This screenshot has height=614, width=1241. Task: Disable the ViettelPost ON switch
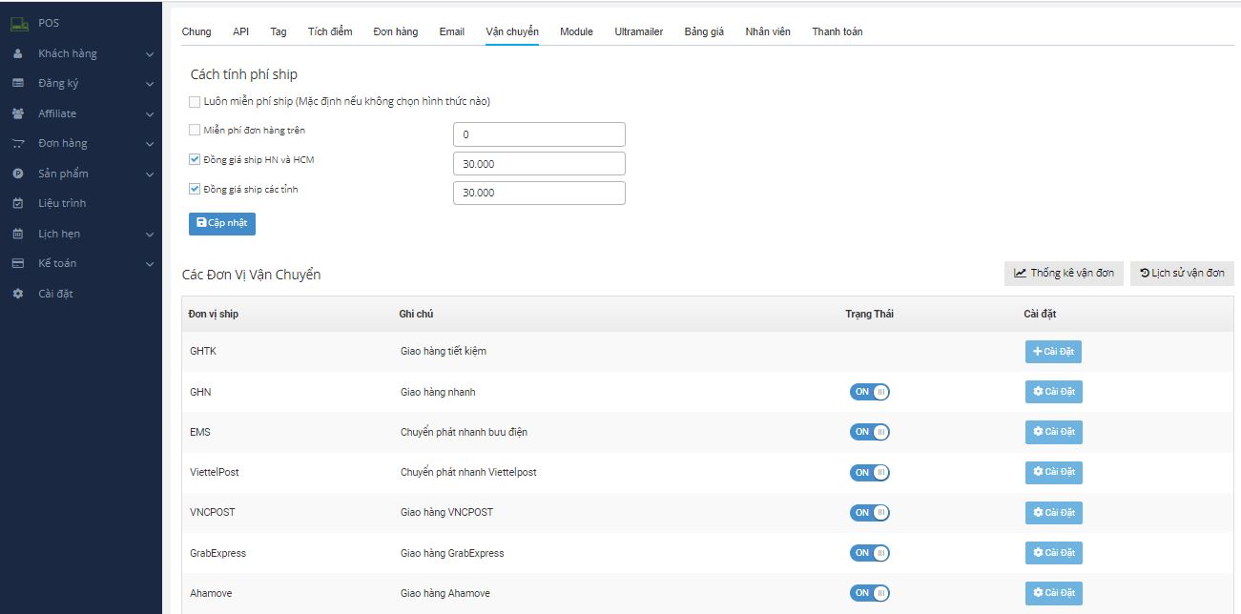coord(869,472)
